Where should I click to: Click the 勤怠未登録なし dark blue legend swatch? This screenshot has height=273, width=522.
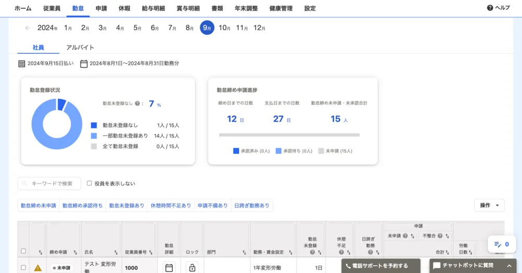(x=94, y=125)
